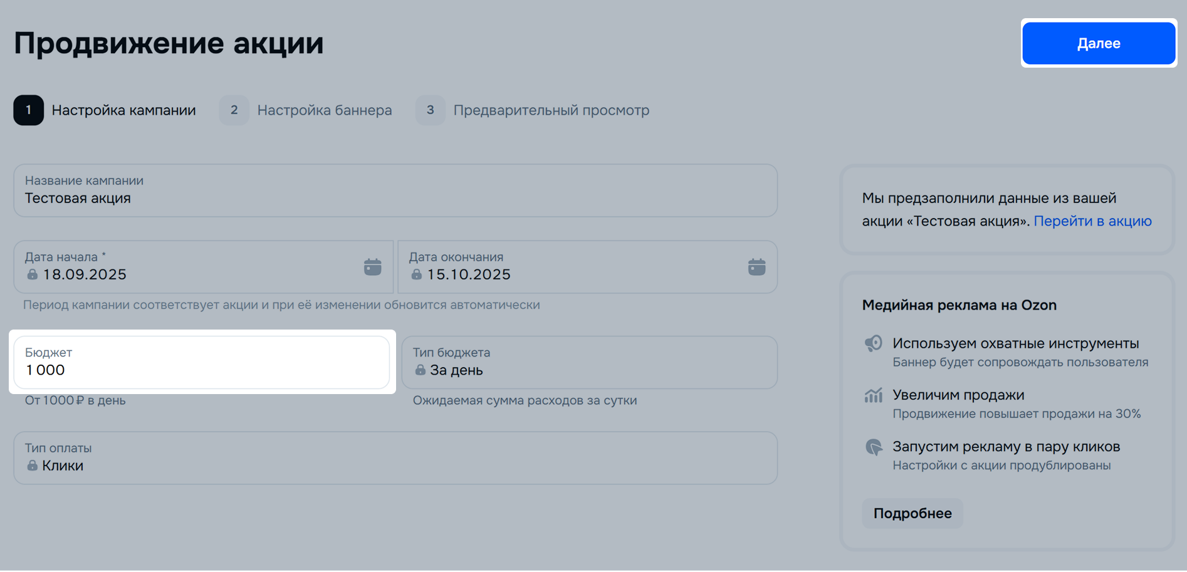Click the lock icon beside Клики
Image resolution: width=1187 pixels, height=572 pixels.
tap(32, 465)
